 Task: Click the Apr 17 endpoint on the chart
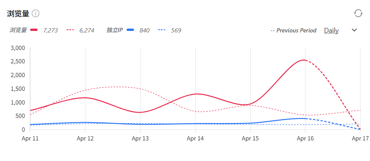click(x=360, y=129)
